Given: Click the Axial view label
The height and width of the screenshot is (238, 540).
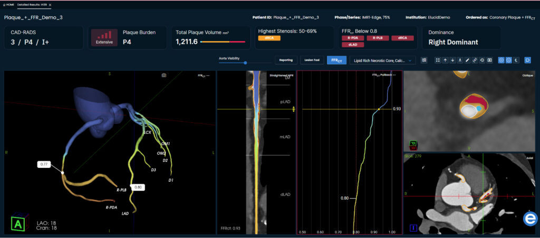Looking at the screenshot, I should 530,157.
